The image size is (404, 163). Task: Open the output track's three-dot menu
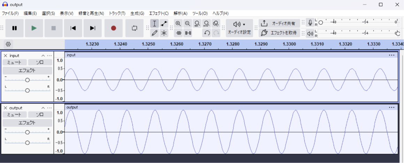(x=49, y=108)
